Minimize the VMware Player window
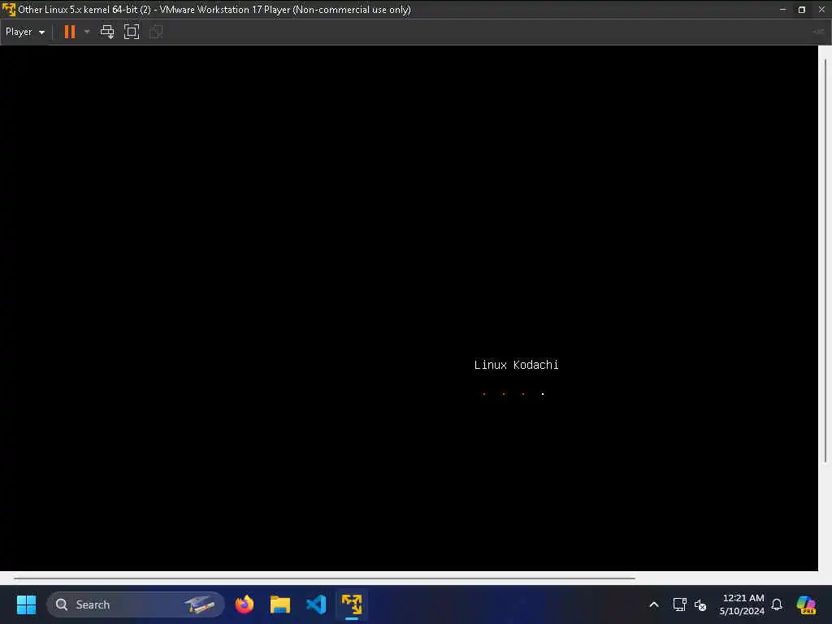This screenshot has height=624, width=832. point(782,10)
